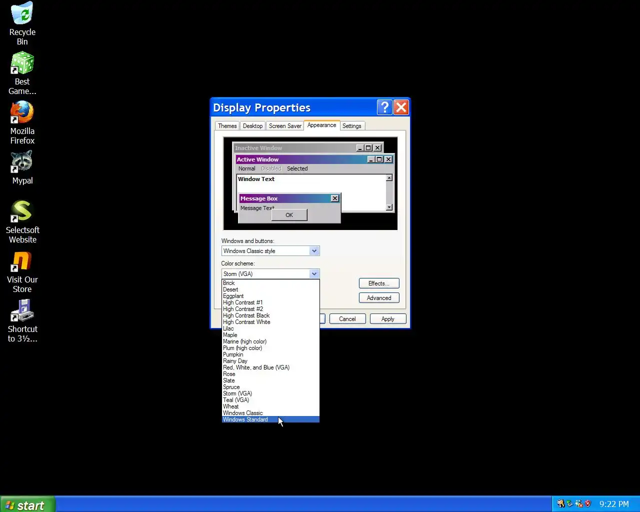This screenshot has height=512, width=640.
Task: Open the Screen Saver tab
Action: [285, 126]
